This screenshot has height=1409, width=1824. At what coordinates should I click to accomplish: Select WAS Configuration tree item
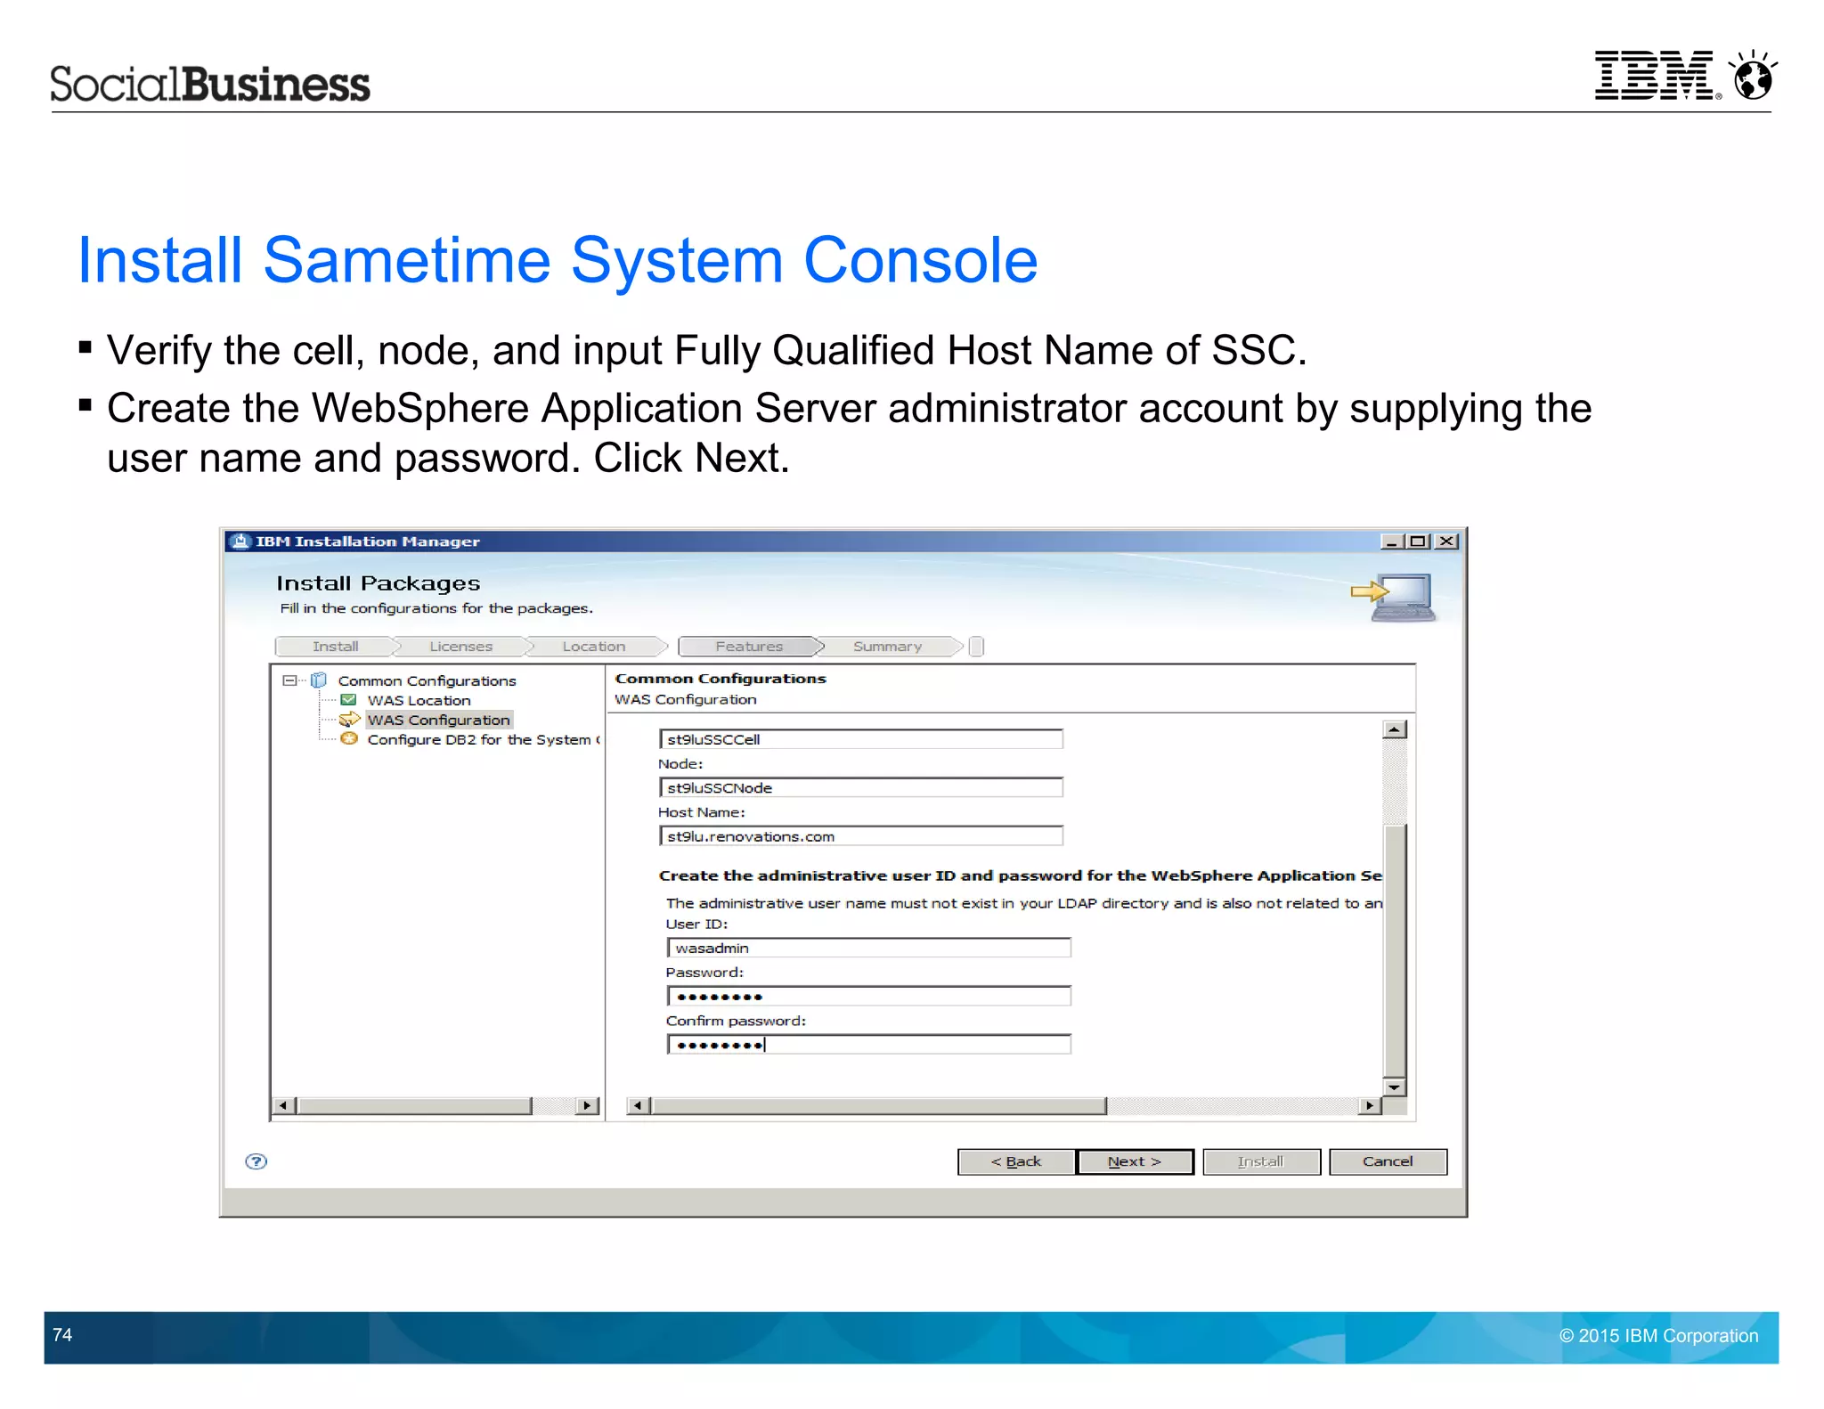[439, 720]
